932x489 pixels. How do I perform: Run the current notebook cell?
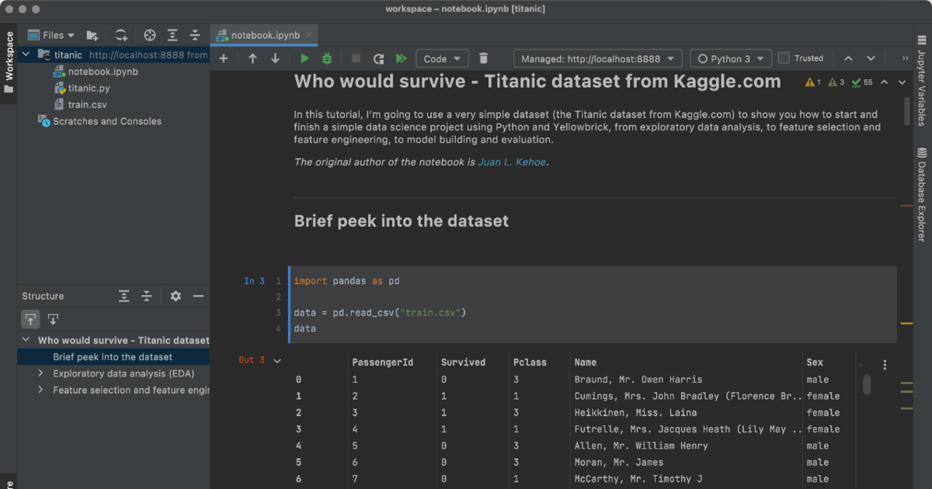coord(304,57)
